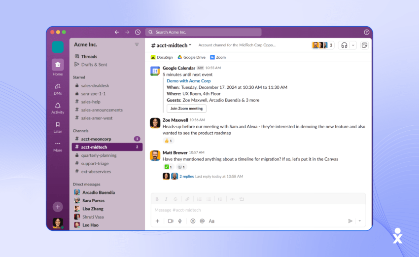Viewport: 419px width, 257px height.
Task: Collapse the Starred section
Action: tap(79, 77)
